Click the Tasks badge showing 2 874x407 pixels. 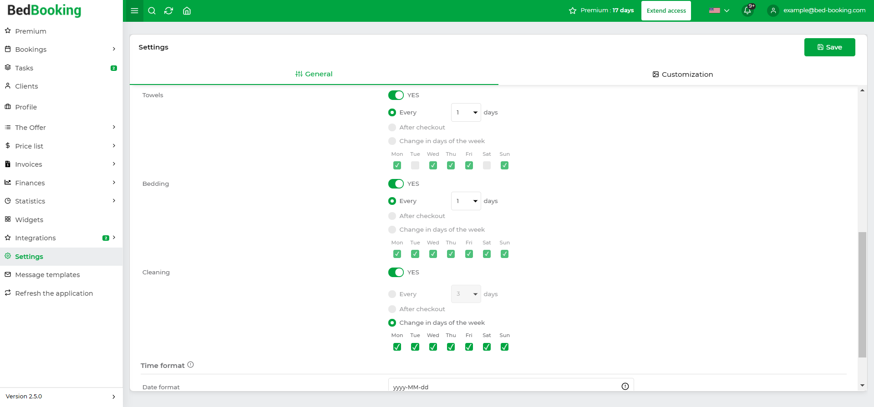click(114, 68)
